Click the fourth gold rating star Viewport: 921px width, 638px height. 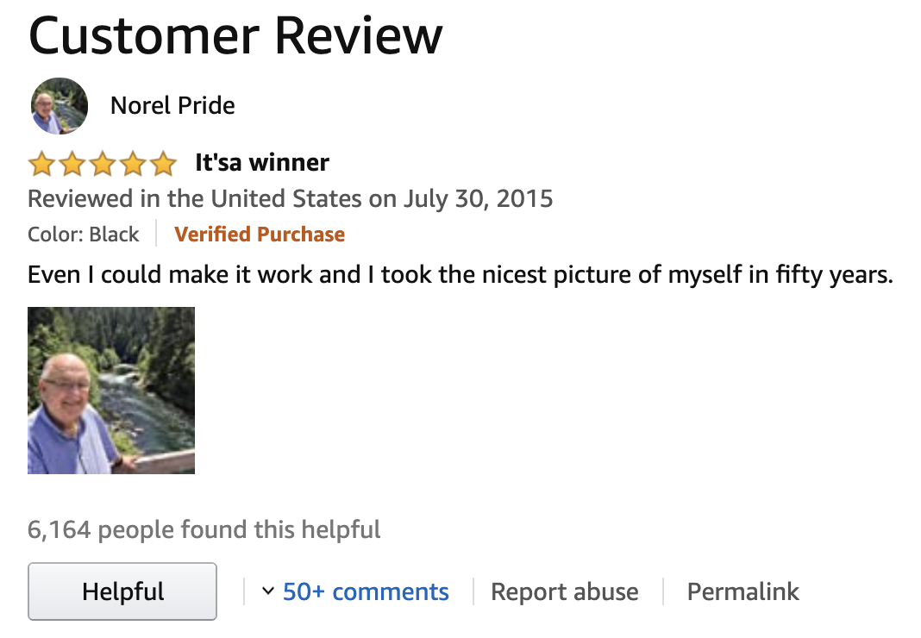click(134, 163)
